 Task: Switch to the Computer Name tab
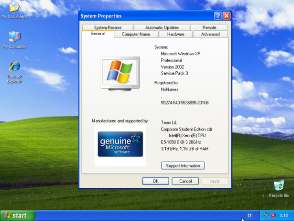(136, 34)
